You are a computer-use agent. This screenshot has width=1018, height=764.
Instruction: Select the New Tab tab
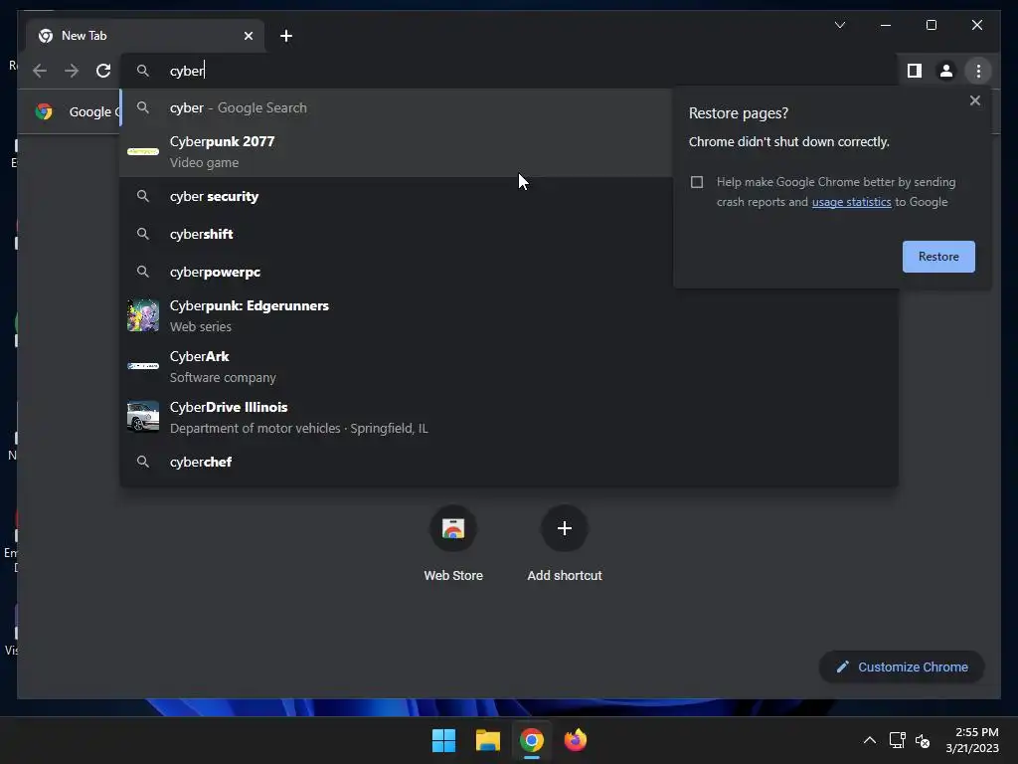[145, 36]
